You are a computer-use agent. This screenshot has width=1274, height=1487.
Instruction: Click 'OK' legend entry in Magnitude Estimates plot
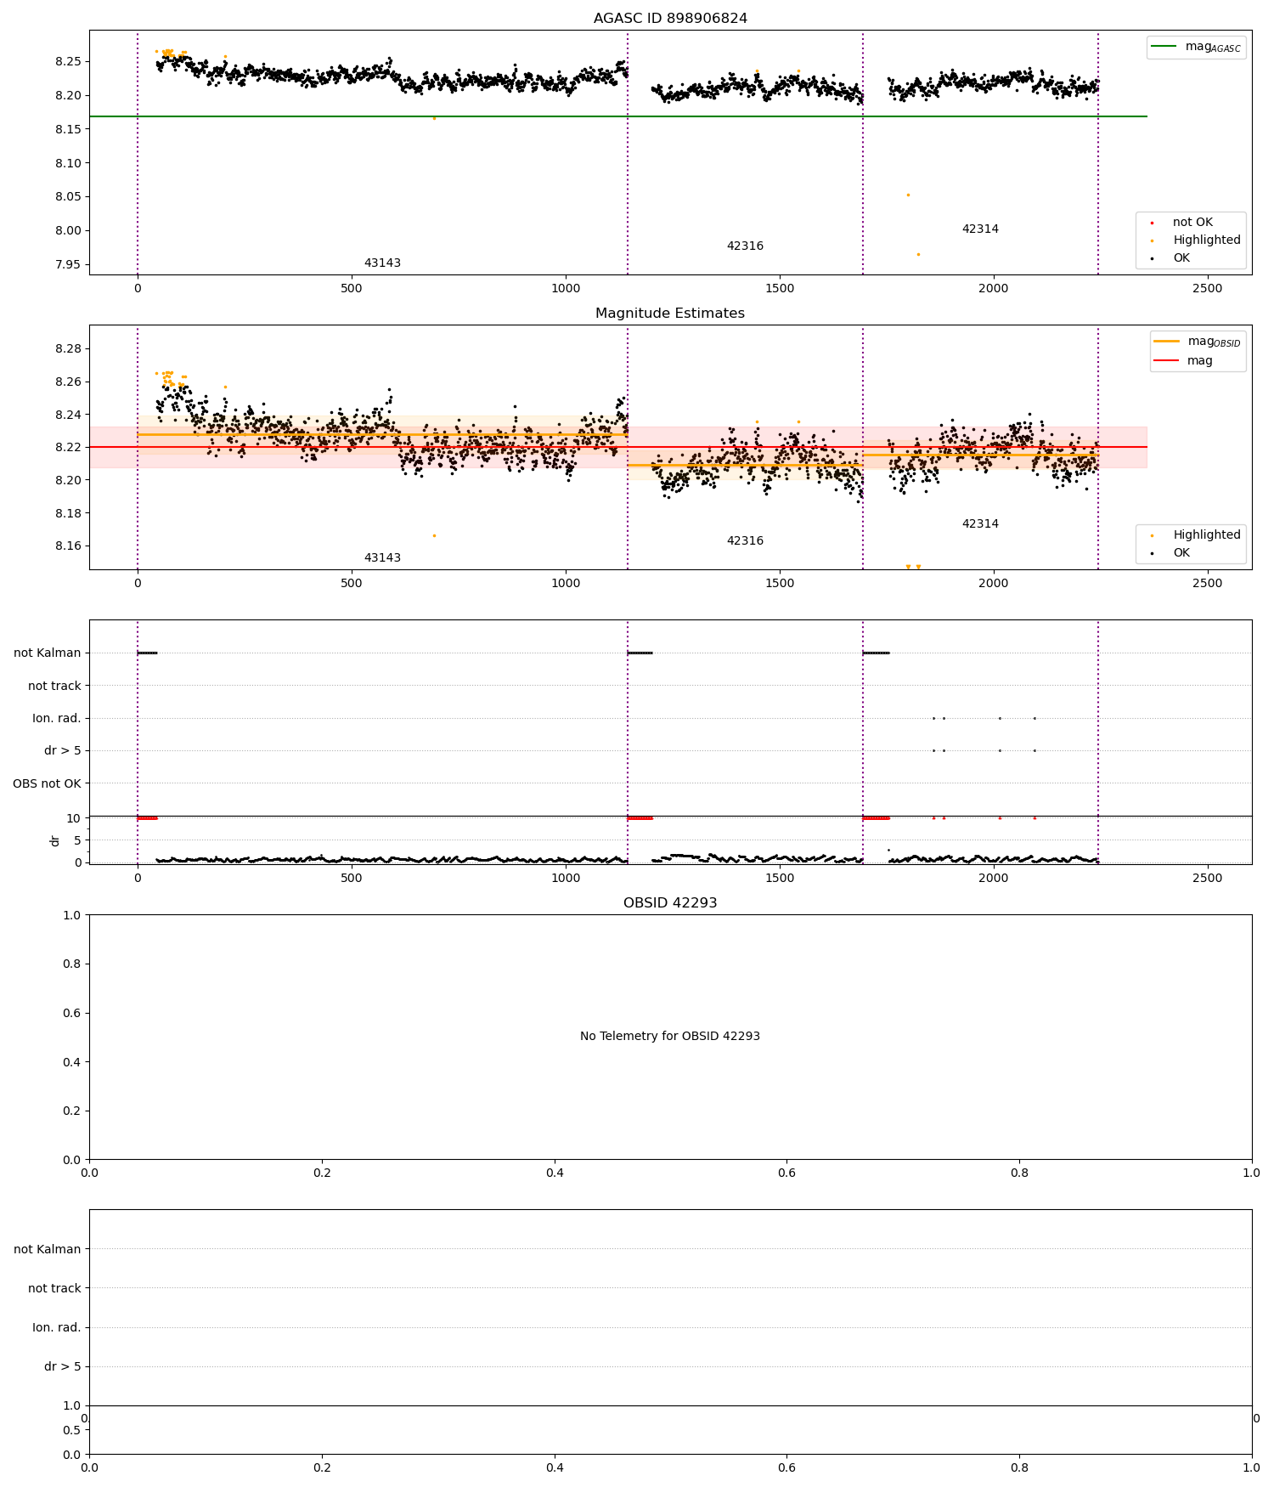(1181, 553)
